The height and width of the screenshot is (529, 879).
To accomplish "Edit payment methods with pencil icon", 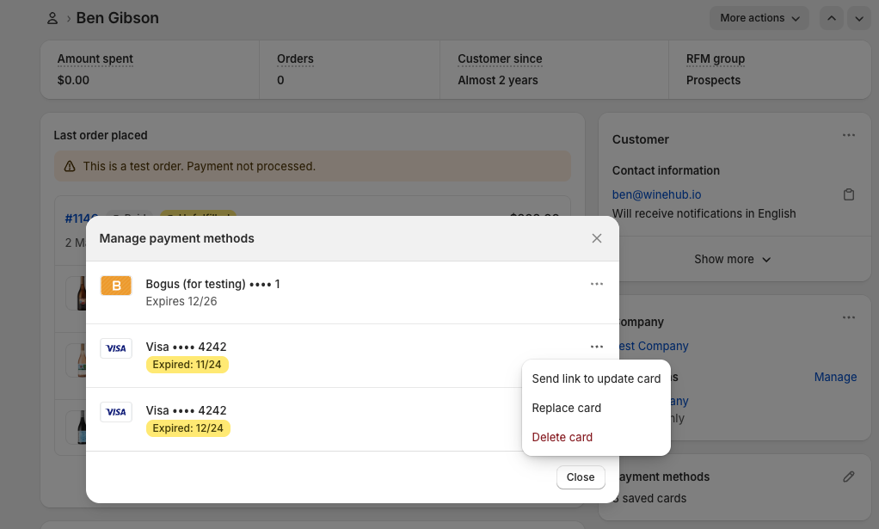I will 849,477.
